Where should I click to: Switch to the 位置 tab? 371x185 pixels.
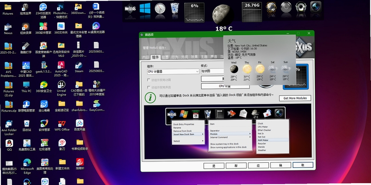(165, 57)
